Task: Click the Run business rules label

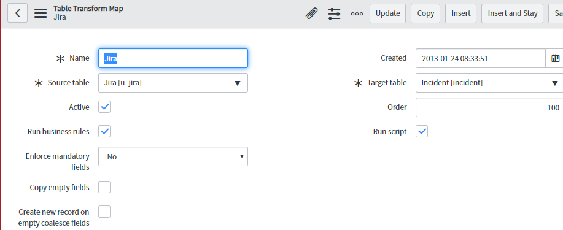Action: click(58, 132)
